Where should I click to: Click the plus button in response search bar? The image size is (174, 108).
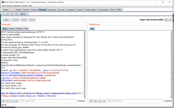point(100,101)
